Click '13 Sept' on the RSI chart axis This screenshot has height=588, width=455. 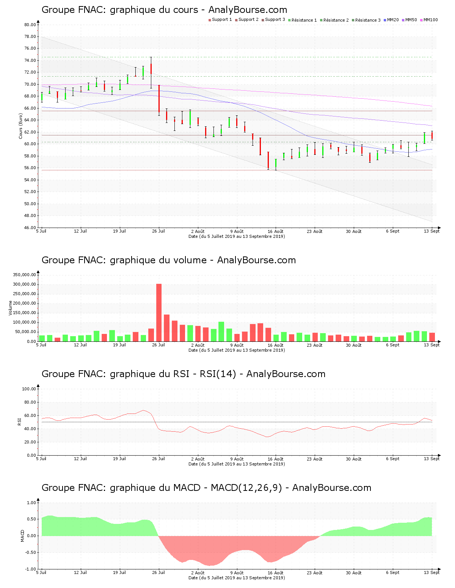[432, 459]
